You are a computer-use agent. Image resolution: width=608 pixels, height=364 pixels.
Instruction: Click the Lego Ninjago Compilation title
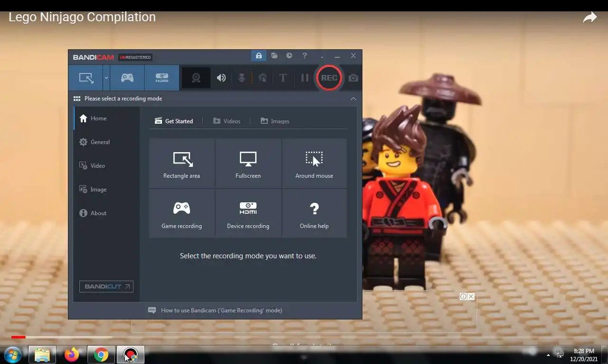(x=82, y=17)
